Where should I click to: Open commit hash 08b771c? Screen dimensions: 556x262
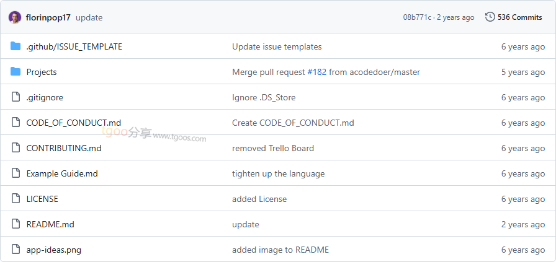(416, 17)
